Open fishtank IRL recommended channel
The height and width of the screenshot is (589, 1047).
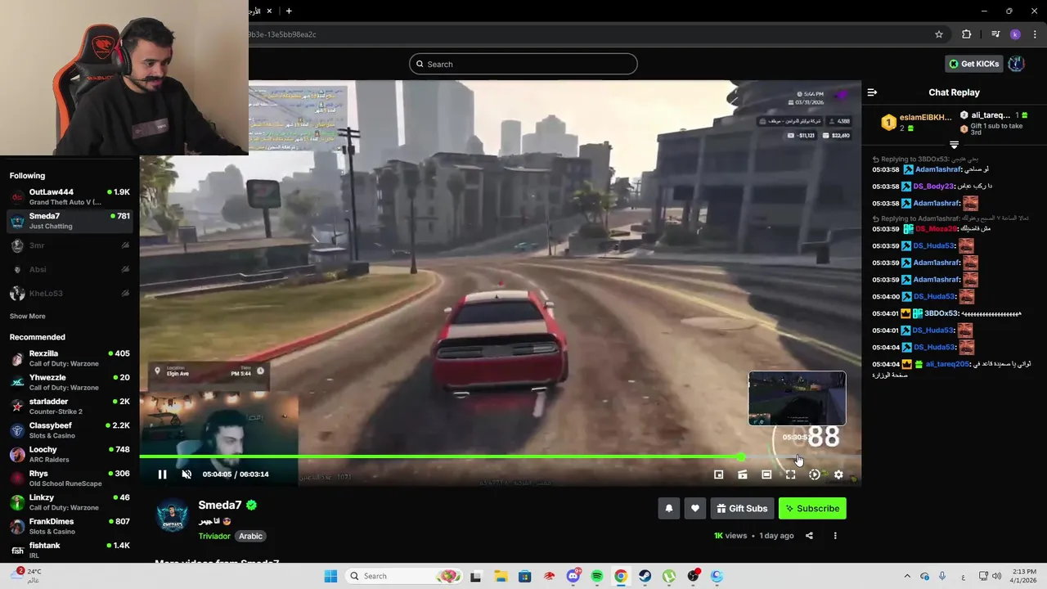[70, 550]
